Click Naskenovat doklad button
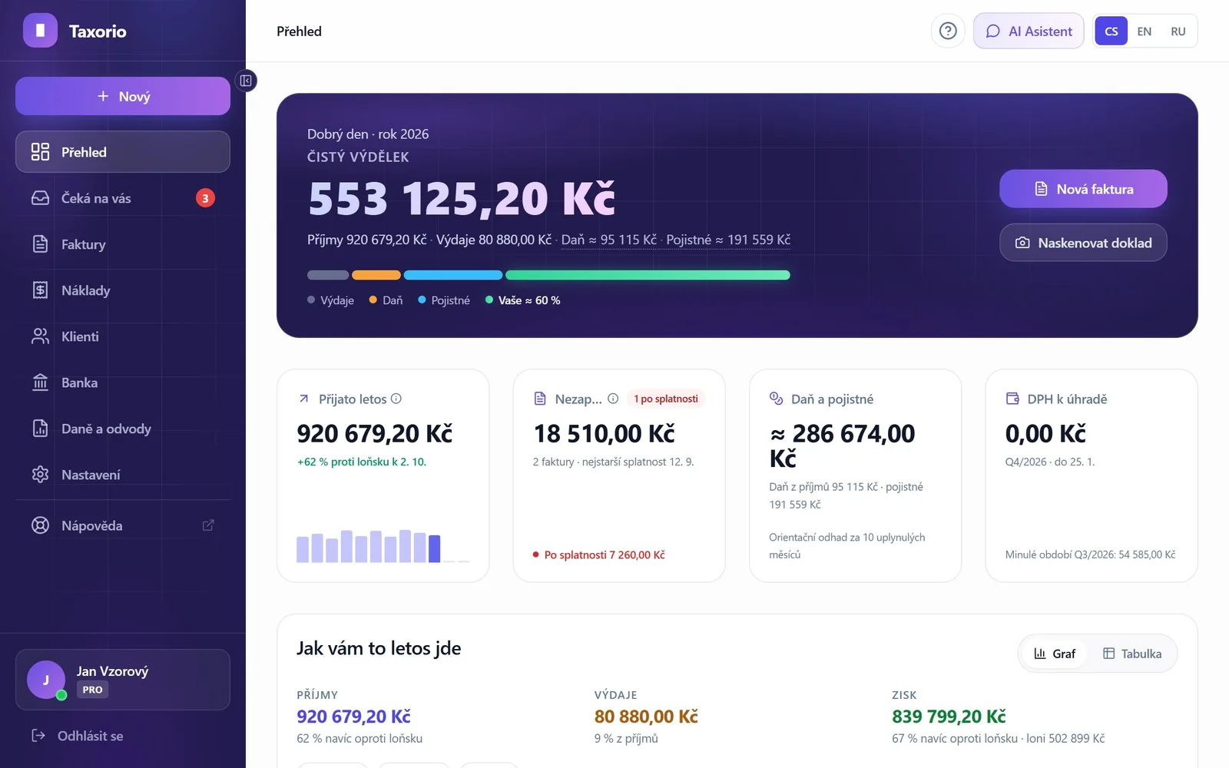Image resolution: width=1229 pixels, height=768 pixels. click(x=1083, y=243)
